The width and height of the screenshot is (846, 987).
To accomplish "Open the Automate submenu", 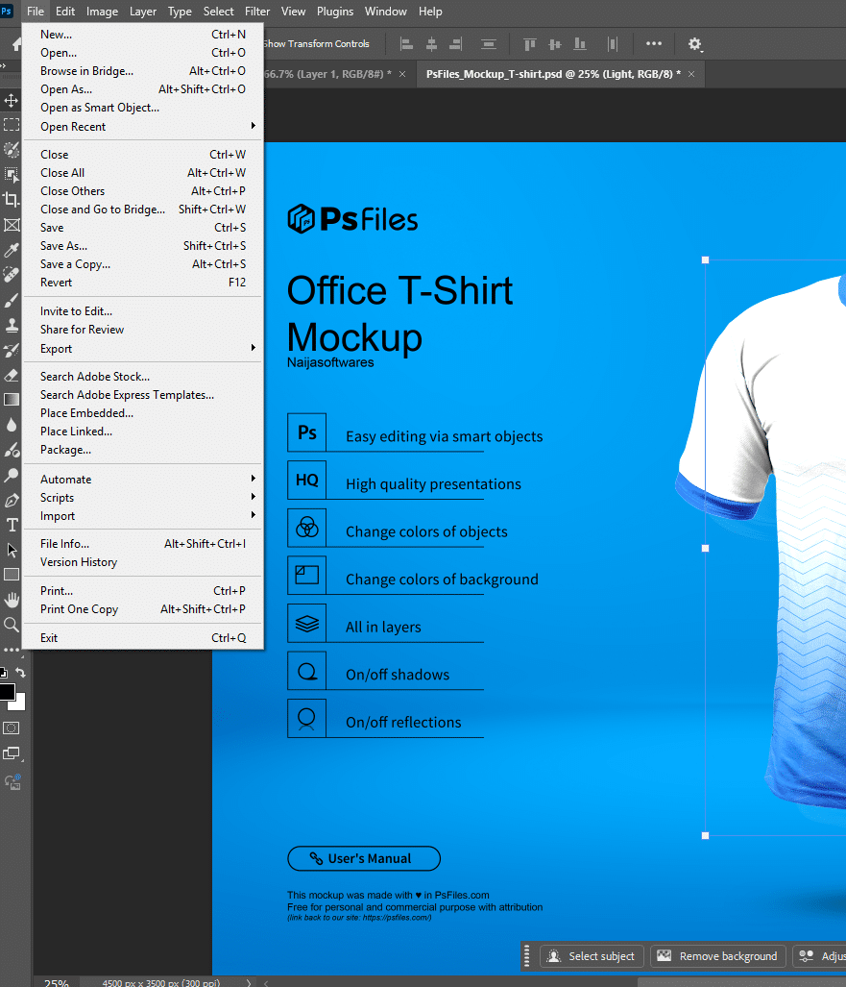I will point(144,480).
